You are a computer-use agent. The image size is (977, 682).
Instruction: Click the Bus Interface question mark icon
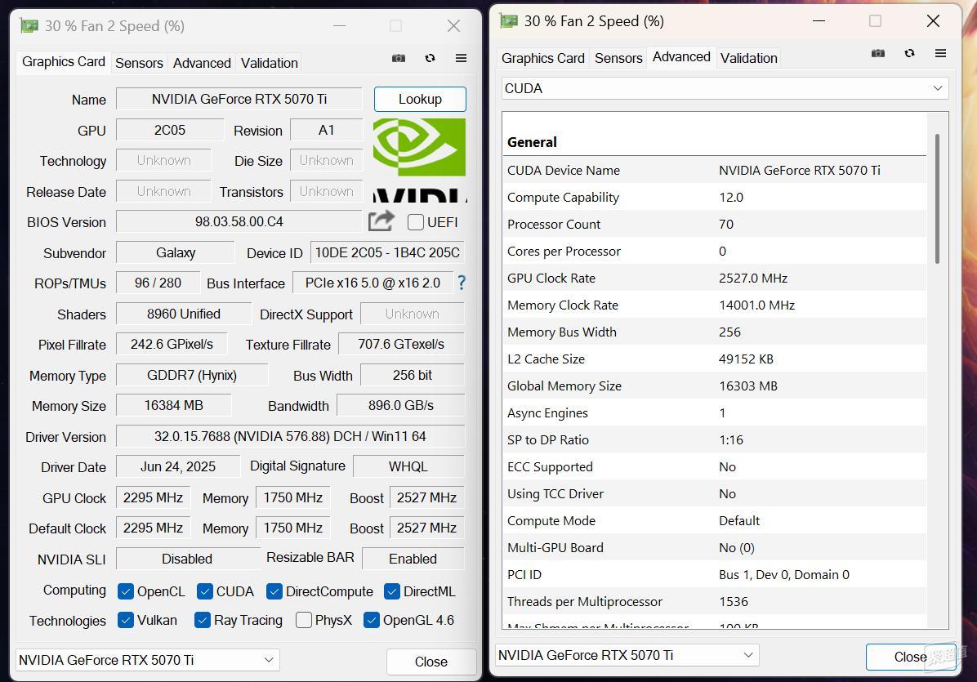pos(461,283)
